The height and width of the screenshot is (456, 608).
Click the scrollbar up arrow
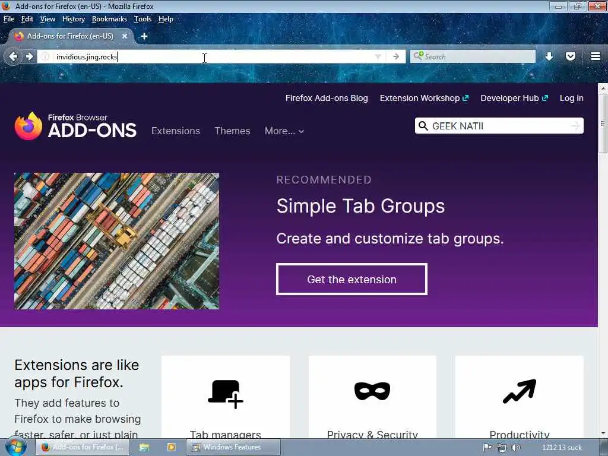[x=603, y=88]
